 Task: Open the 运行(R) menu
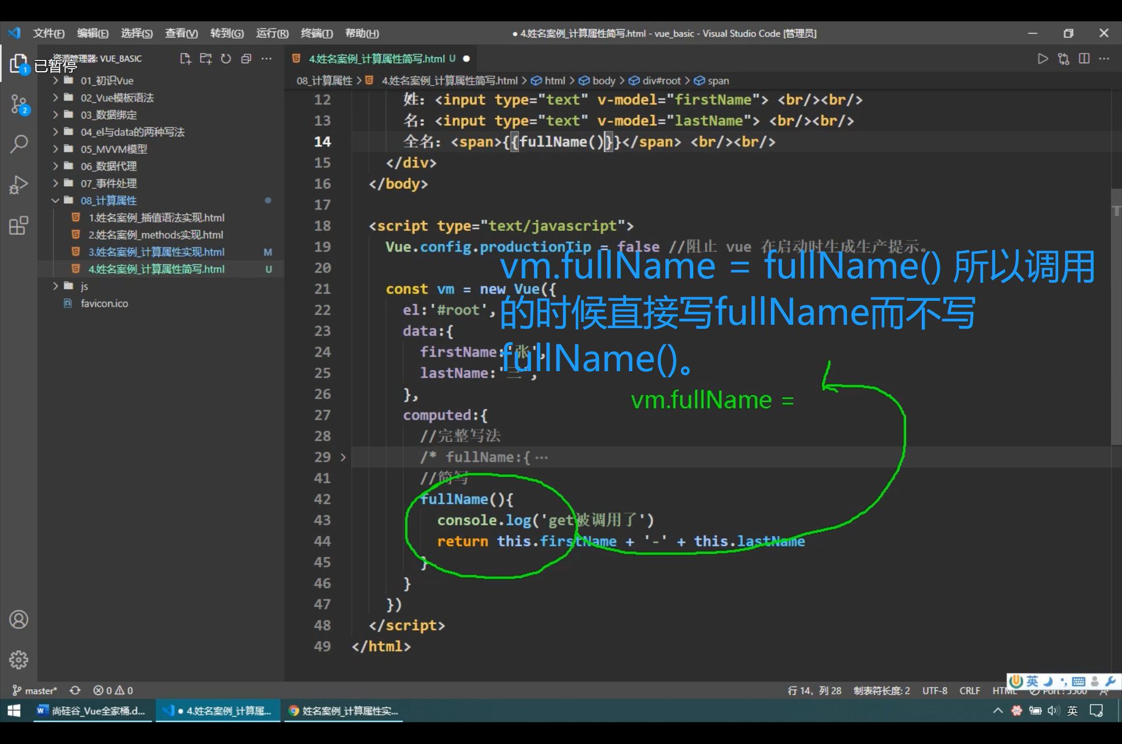tap(272, 34)
